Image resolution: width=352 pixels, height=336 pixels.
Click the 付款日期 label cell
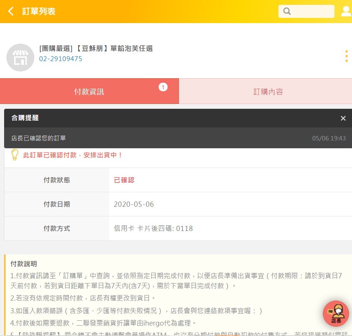pyautogui.click(x=57, y=204)
